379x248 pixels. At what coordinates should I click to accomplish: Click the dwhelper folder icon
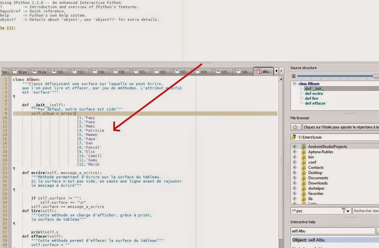(x=303, y=188)
